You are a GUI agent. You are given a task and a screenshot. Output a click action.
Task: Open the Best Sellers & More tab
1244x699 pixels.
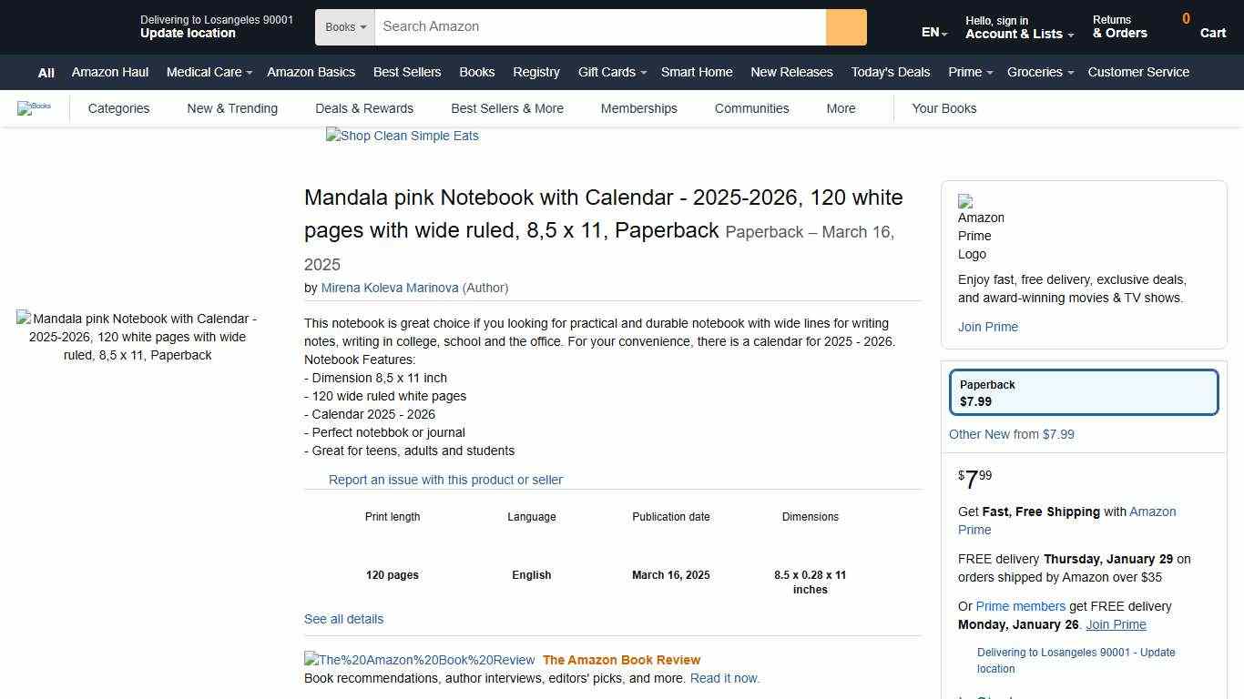pos(507,108)
